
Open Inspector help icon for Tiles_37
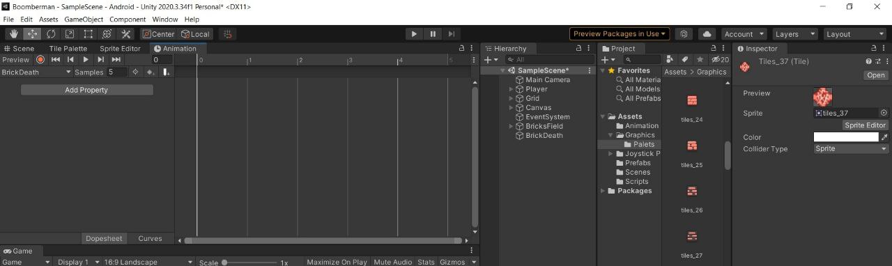[869, 61]
